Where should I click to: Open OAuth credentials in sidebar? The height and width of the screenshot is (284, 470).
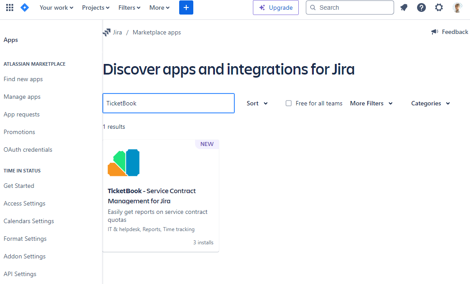(x=28, y=149)
